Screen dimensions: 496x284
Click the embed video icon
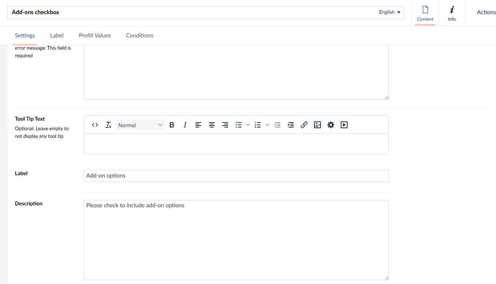344,125
